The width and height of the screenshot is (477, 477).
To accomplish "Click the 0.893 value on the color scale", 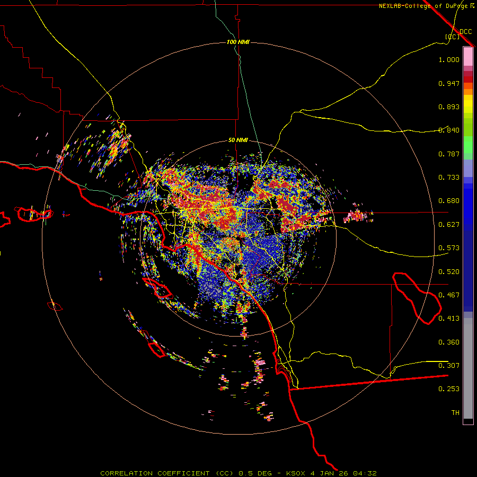I will click(x=449, y=107).
